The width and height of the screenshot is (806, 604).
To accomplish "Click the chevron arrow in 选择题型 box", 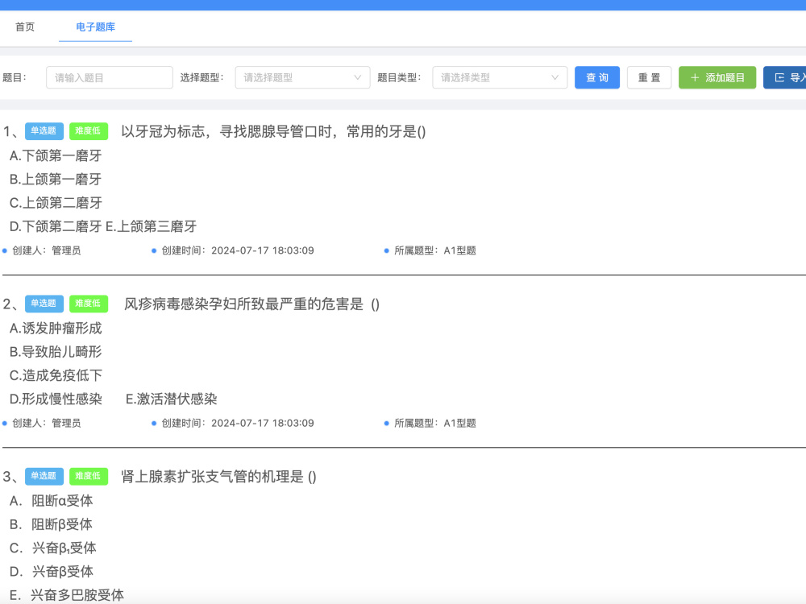I will coord(357,77).
